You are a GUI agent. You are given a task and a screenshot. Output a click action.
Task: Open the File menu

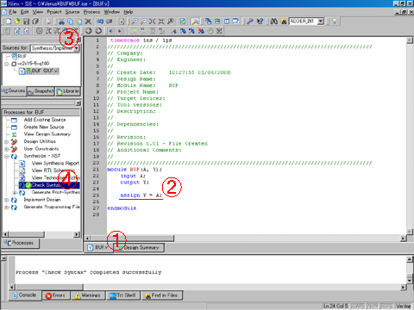(x=13, y=12)
